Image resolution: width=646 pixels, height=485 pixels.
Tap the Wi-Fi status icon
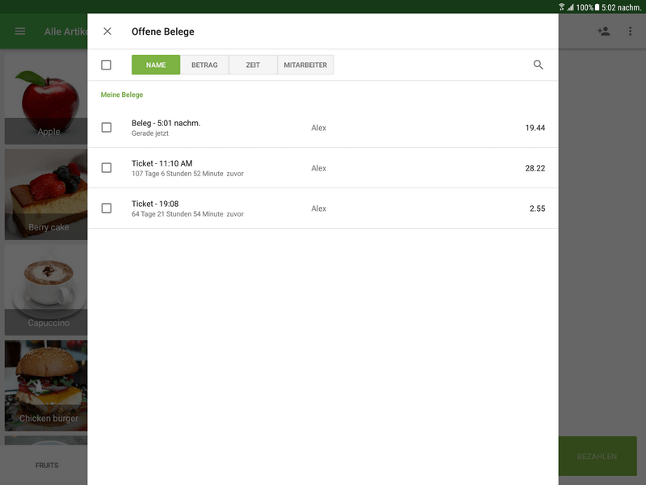561,7
